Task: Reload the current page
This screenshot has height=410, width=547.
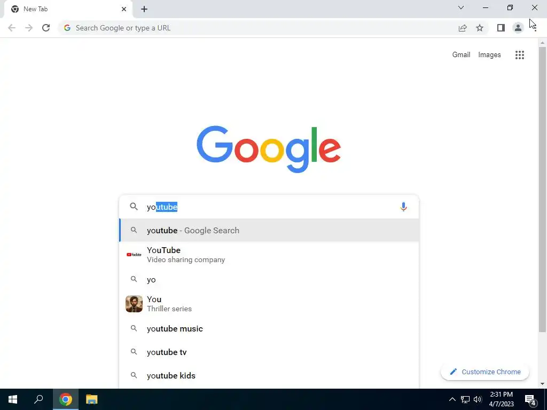Action: [x=46, y=28]
